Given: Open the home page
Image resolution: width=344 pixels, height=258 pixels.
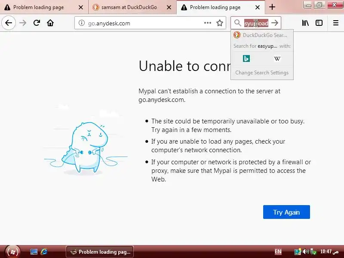Looking at the screenshot, I should tap(50, 23).
